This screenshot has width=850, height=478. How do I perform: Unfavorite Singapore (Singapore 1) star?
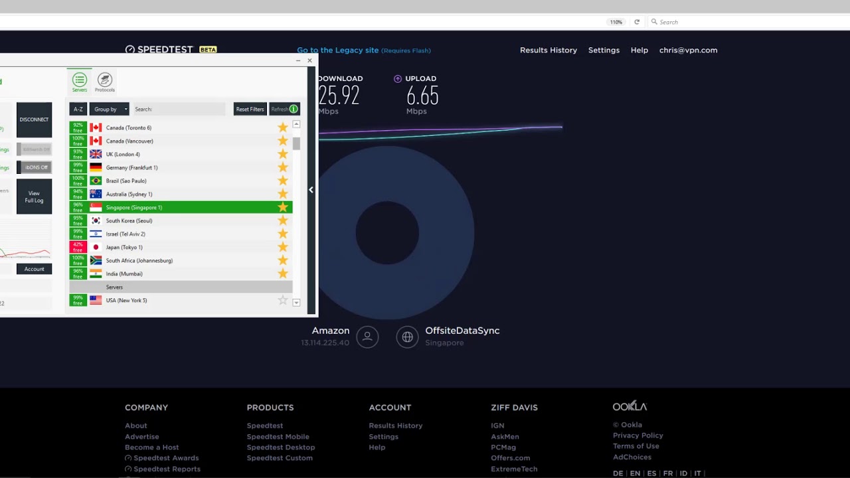283,207
